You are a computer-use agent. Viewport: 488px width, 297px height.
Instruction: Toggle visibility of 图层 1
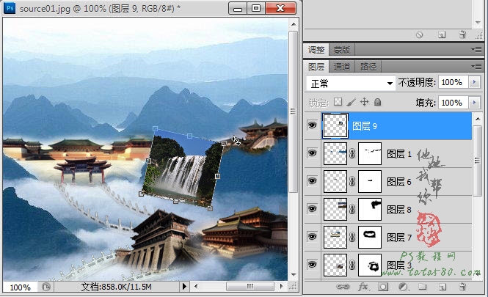coord(312,153)
